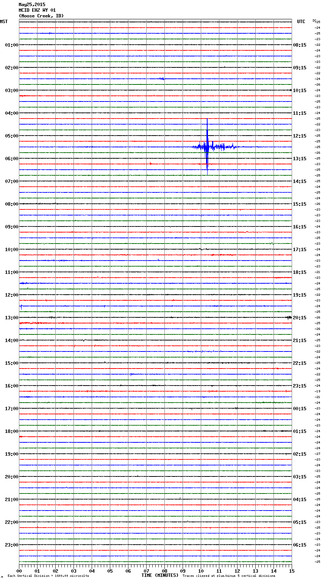Click the date label May25,2015
This screenshot has width=322, height=581.
click(32, 5)
